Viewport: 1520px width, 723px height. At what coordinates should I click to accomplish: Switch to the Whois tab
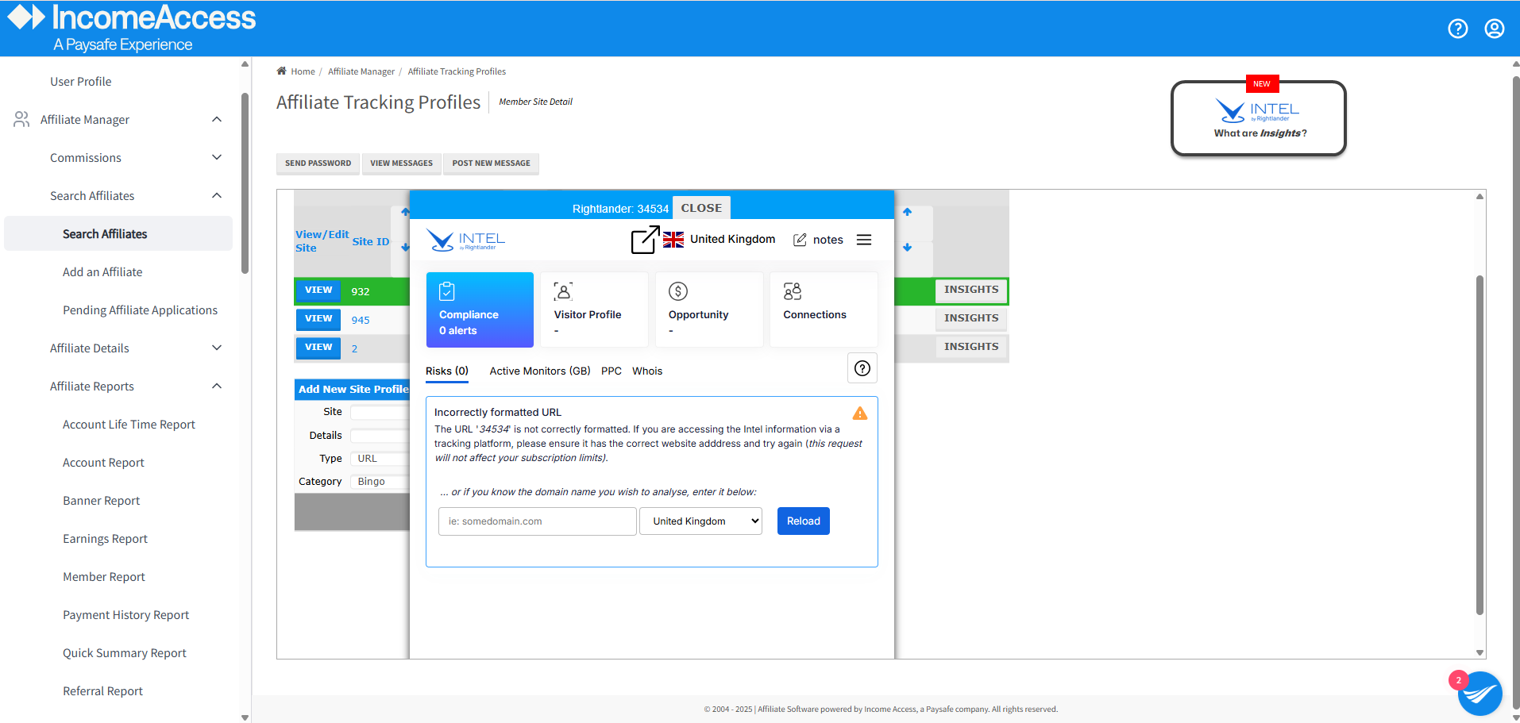click(647, 371)
